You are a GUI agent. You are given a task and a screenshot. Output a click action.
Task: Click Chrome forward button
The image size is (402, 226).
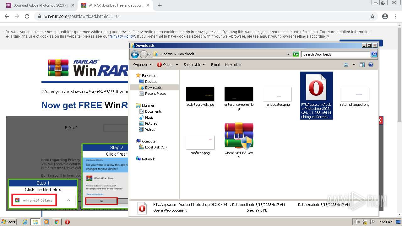tap(17, 16)
